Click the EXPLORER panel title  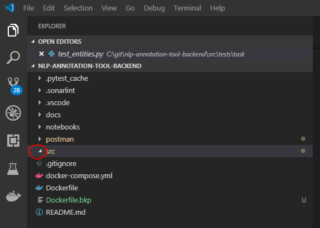[x=52, y=26]
